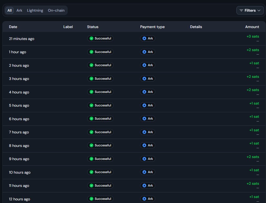This screenshot has height=203, width=266.
Task: Click blue Ark icon in 7 hours ago row
Action: (144, 132)
